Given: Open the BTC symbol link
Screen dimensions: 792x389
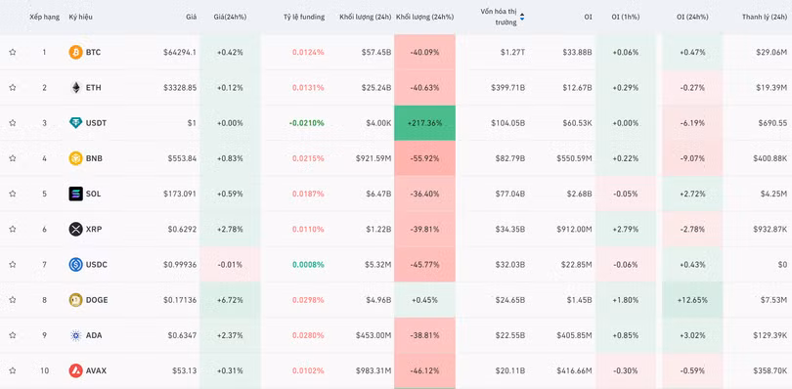Looking at the screenshot, I should click(93, 52).
